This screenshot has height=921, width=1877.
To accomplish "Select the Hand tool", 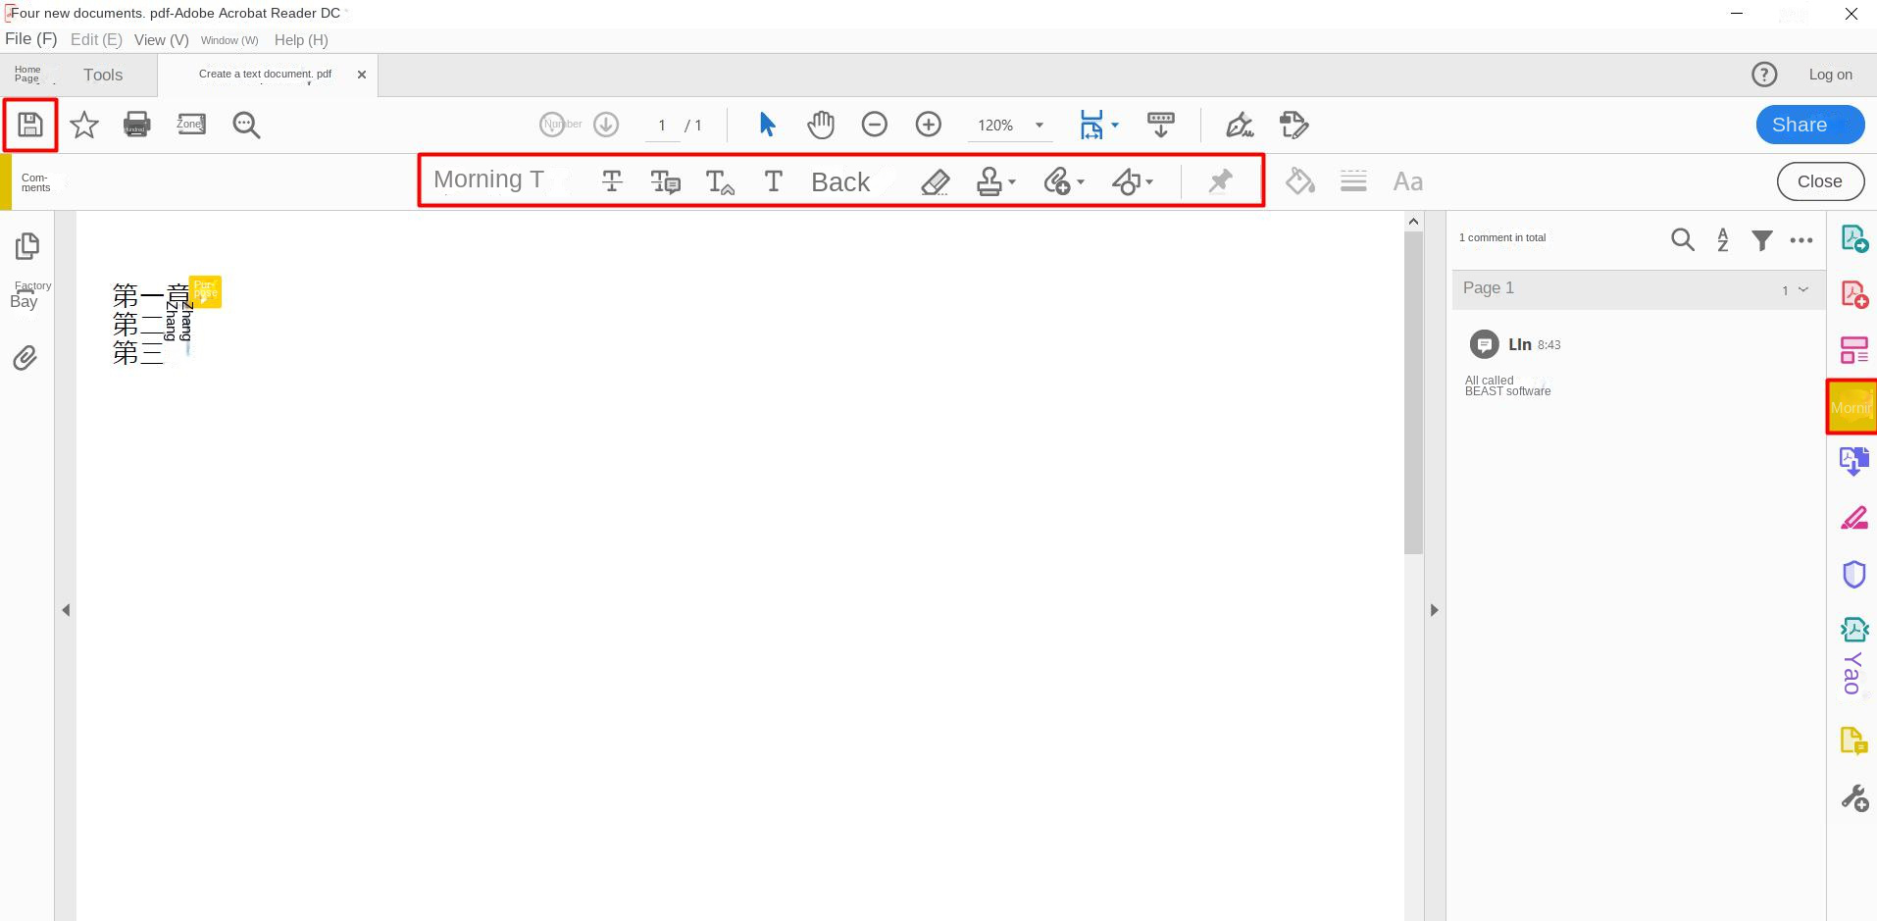I will tap(821, 125).
